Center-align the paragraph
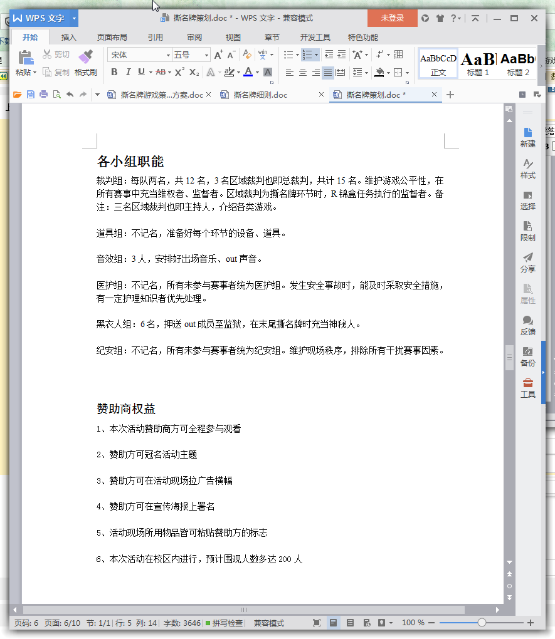555x639 pixels. 303,73
